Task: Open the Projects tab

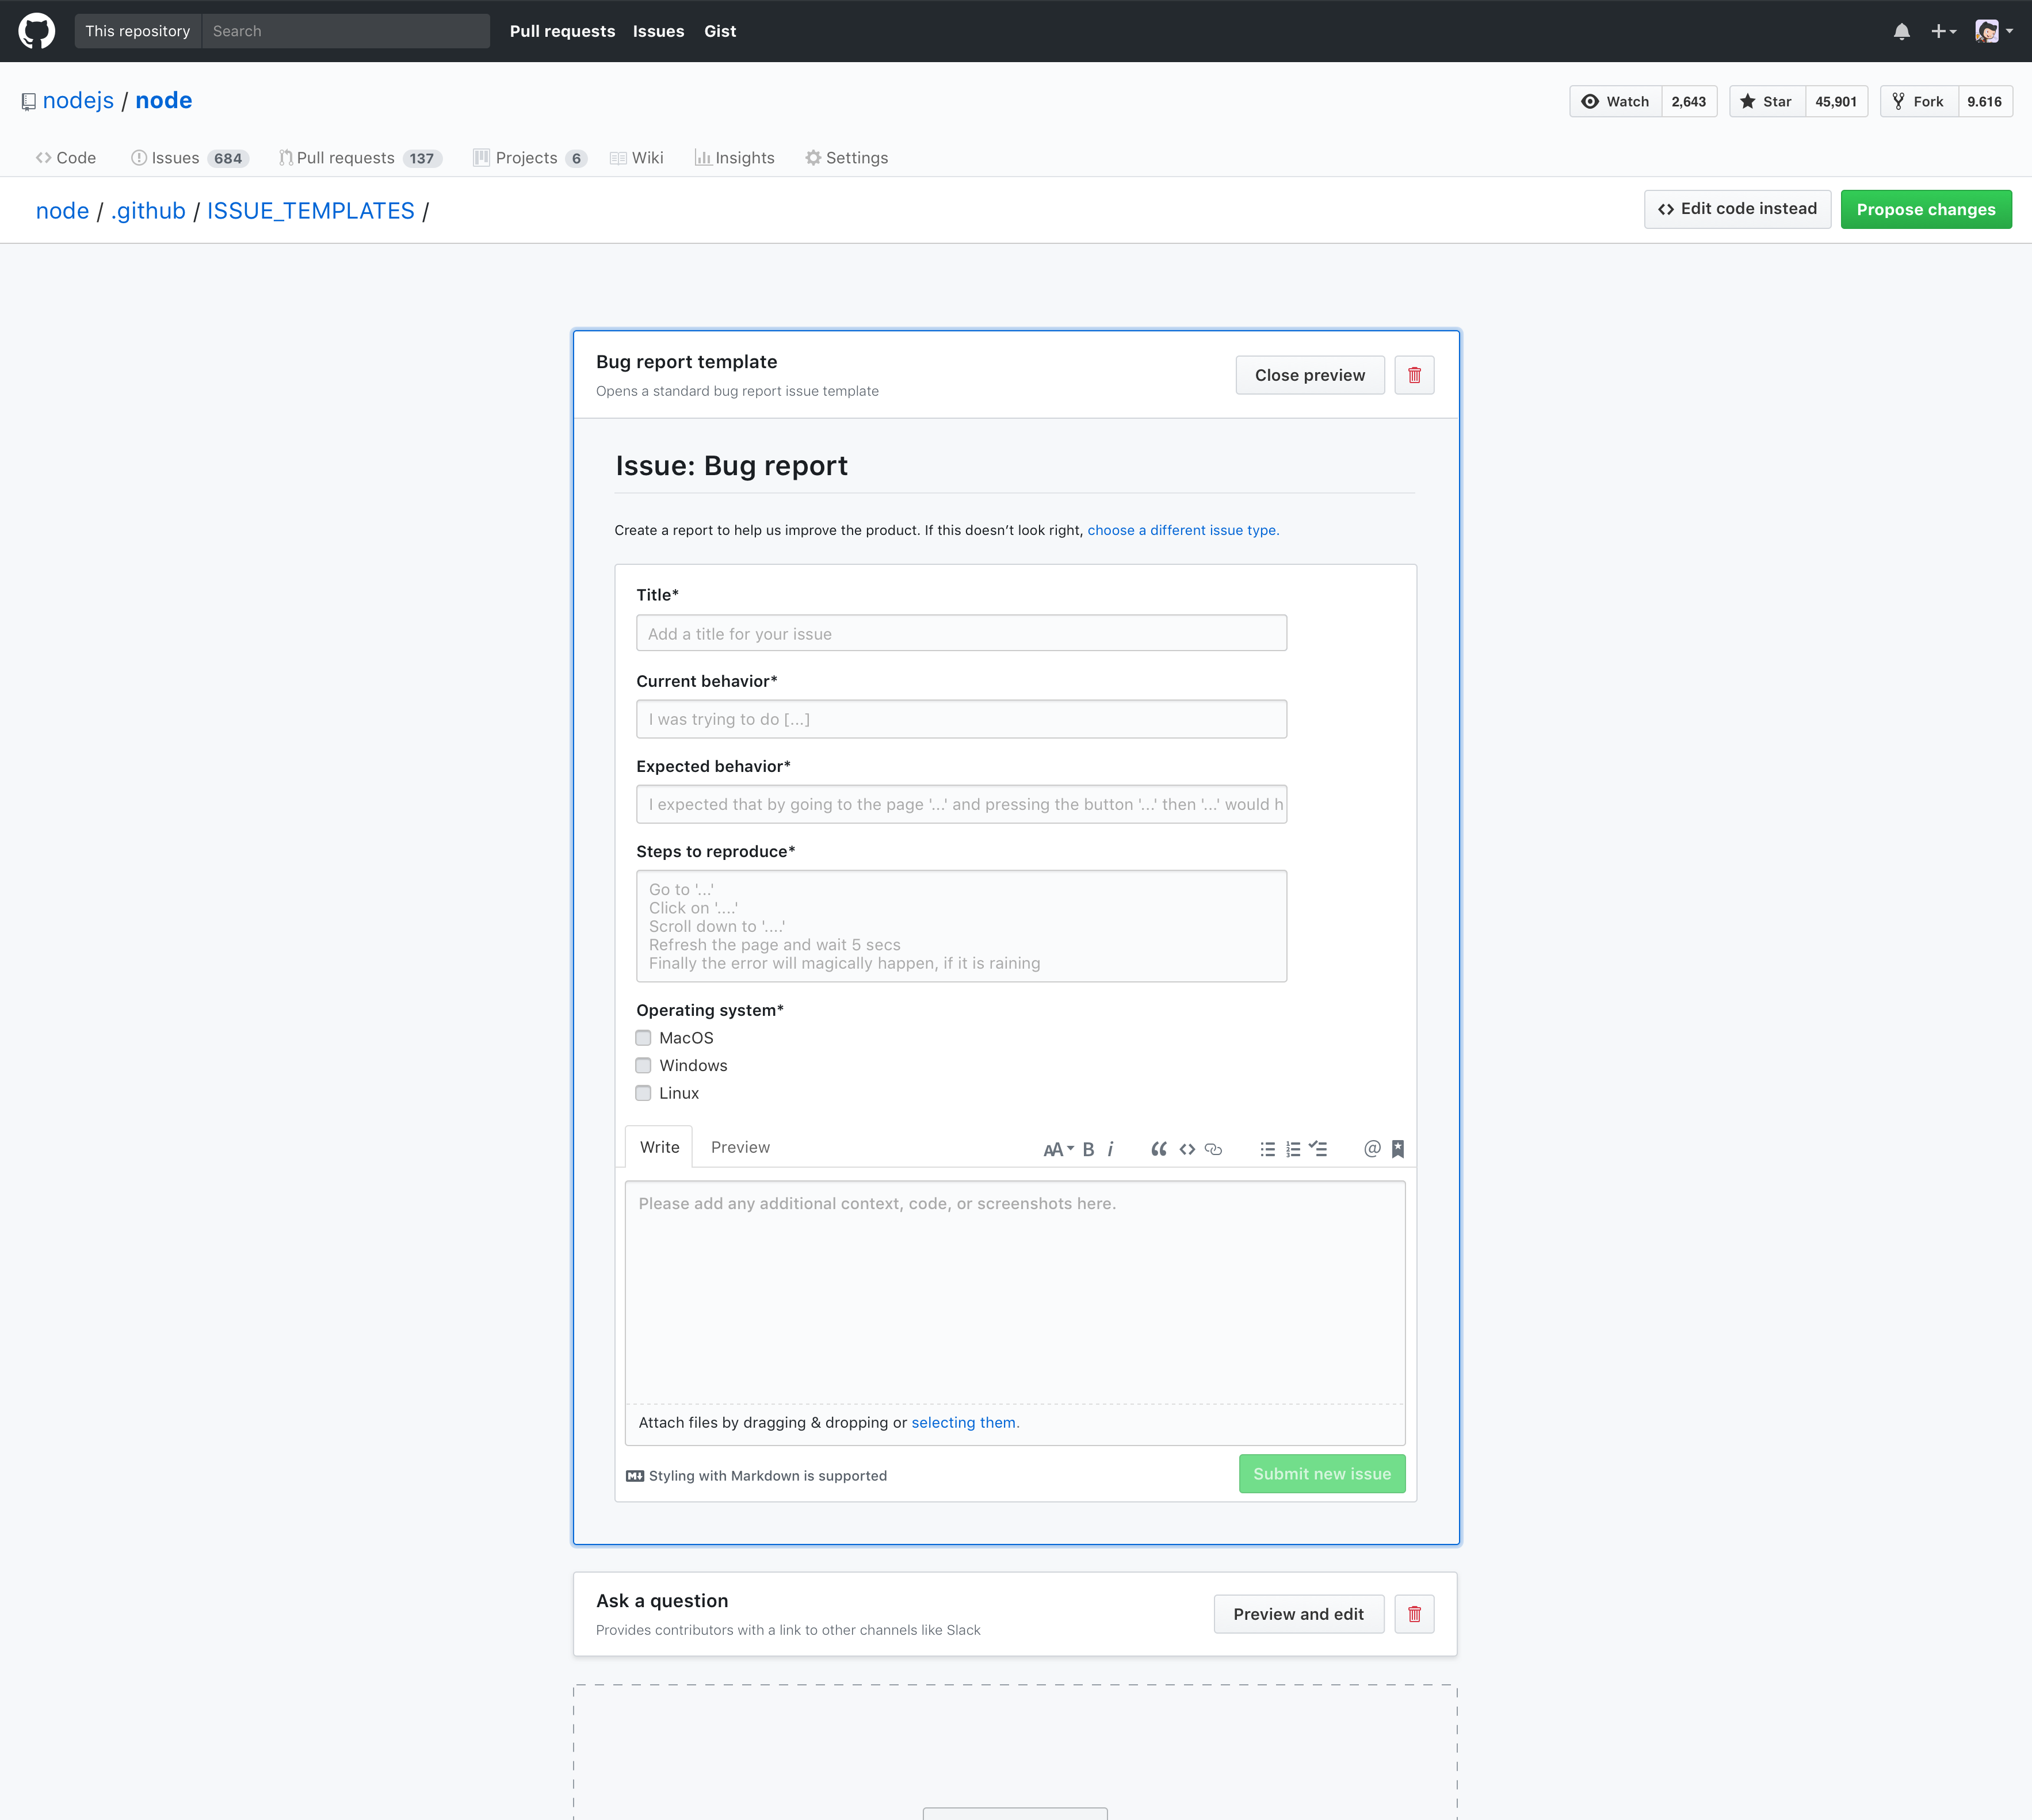Action: 530,158
